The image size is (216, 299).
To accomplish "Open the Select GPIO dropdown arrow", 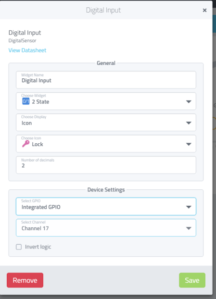I will tap(189, 207).
